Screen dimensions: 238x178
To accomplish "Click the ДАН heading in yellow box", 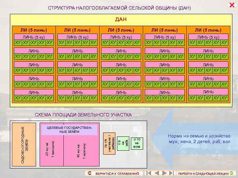I will coord(121,19).
